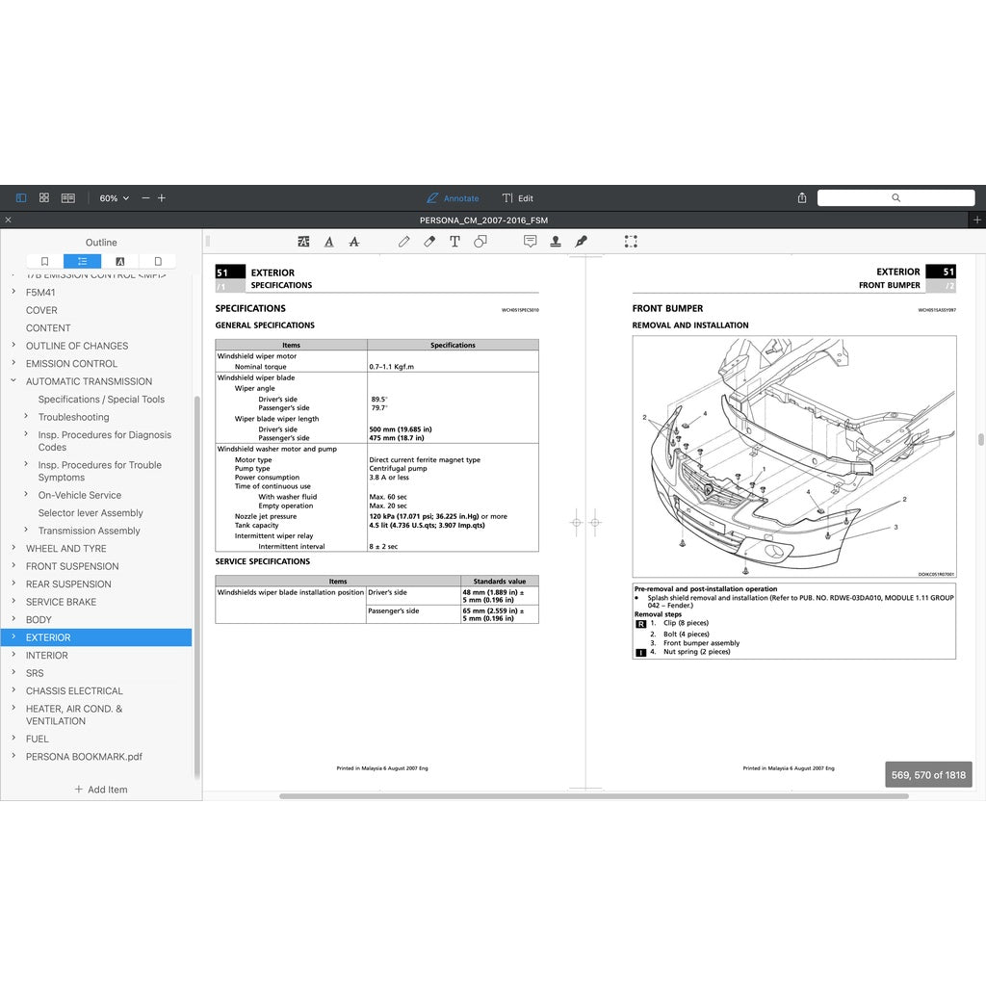The image size is (986, 986).
Task: Collapse the AUTOMATIC TRANSMISSION outline section
Action: [13, 381]
